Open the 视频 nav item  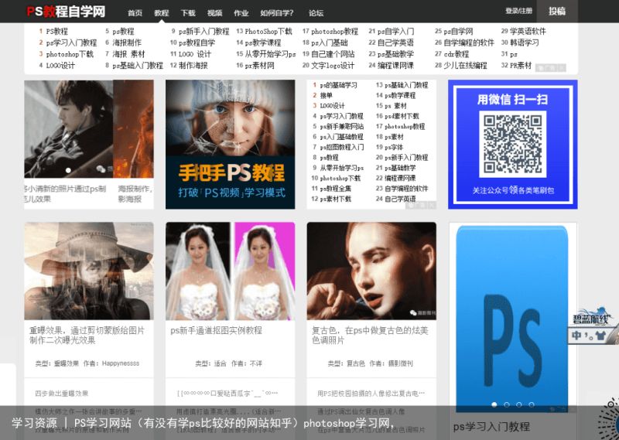(214, 13)
